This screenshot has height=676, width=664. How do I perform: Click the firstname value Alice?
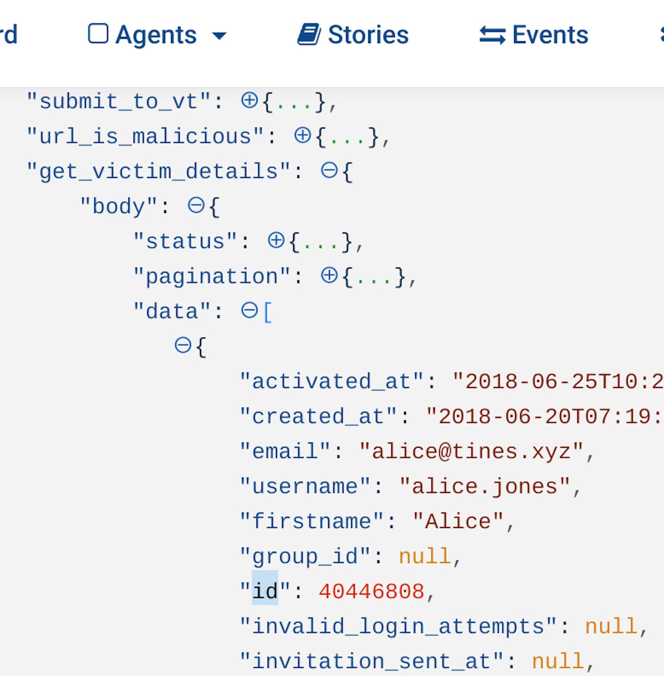458,521
